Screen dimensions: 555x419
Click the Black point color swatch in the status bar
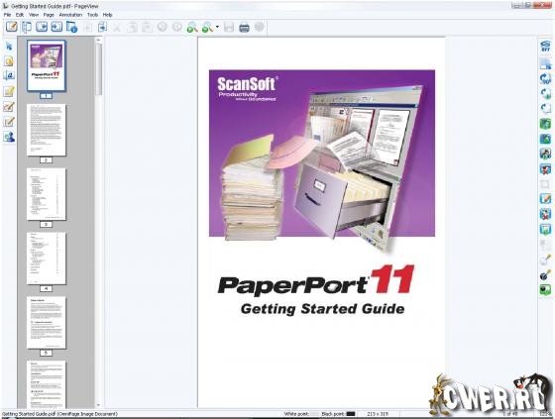[351, 414]
